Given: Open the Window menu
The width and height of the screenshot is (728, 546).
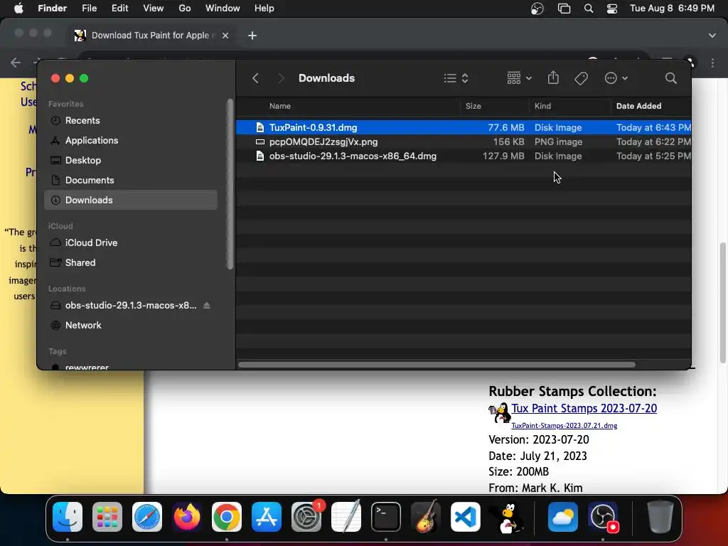Looking at the screenshot, I should 223,9.
